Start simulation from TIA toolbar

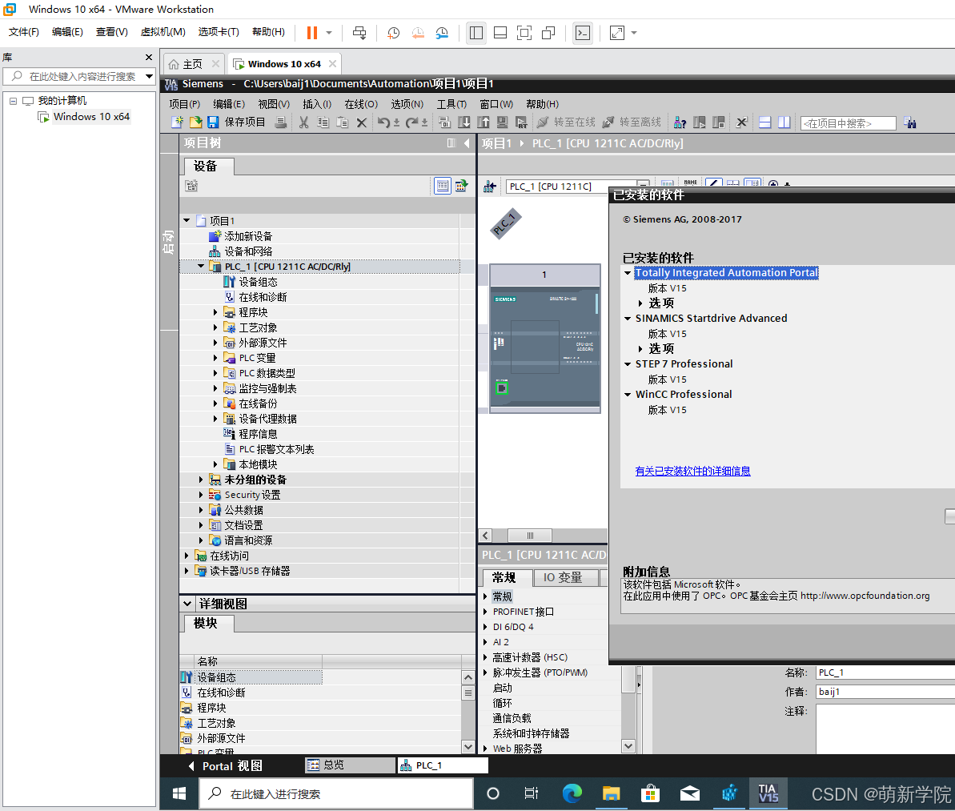503,122
